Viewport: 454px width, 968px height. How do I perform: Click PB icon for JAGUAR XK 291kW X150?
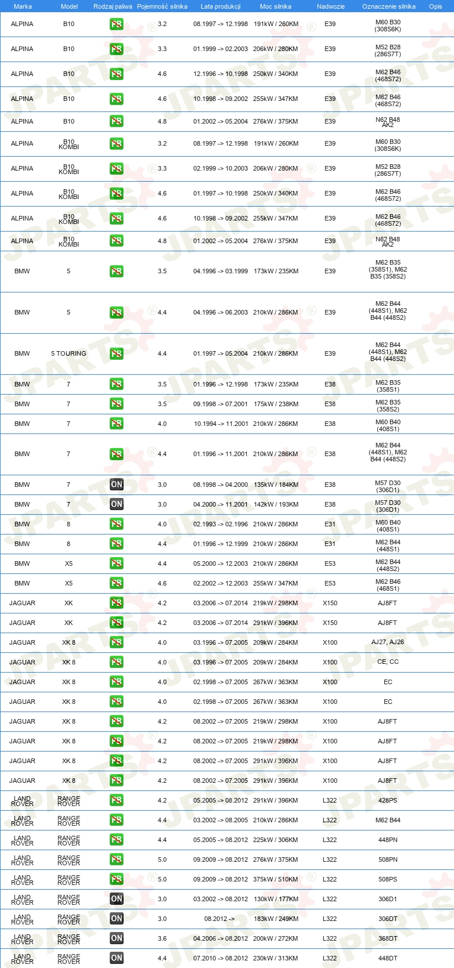(x=117, y=623)
